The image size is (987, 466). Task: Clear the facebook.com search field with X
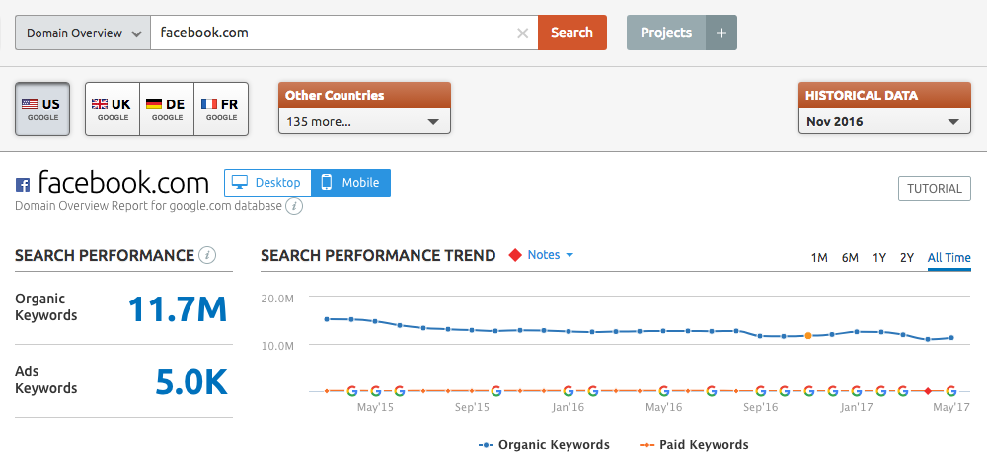tap(522, 33)
